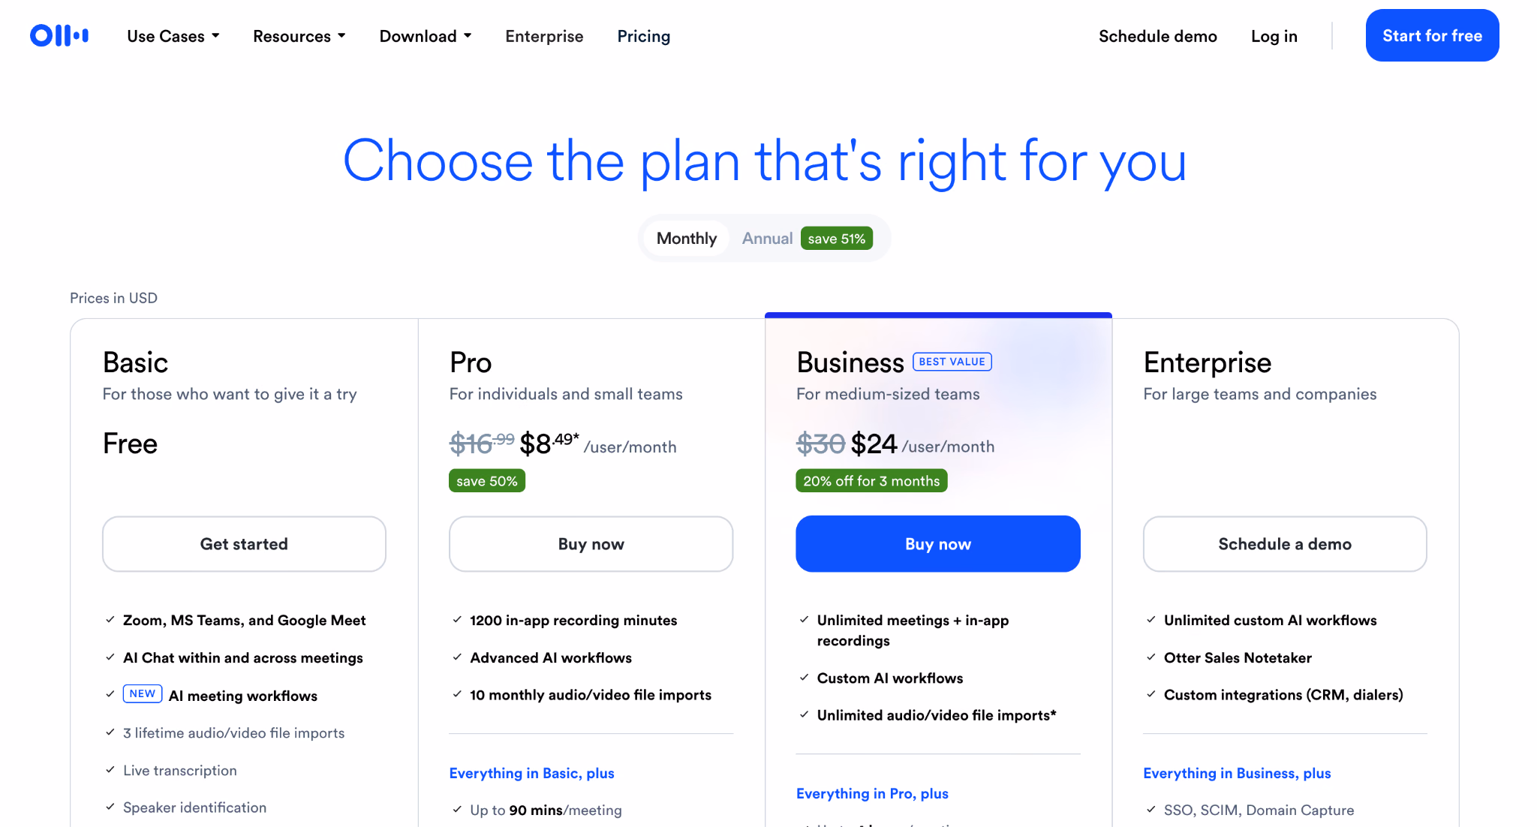Open the Resources dropdown menu
This screenshot has height=827, width=1537.
pyautogui.click(x=299, y=36)
